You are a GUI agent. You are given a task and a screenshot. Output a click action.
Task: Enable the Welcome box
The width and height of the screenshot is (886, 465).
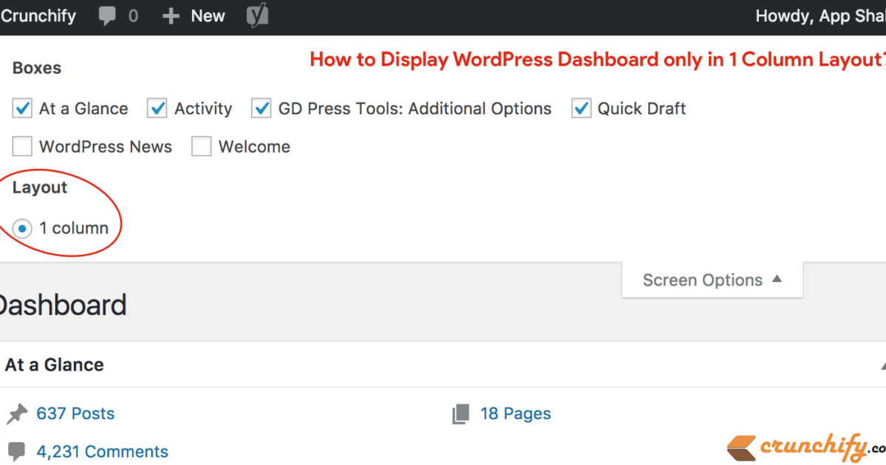point(202,147)
